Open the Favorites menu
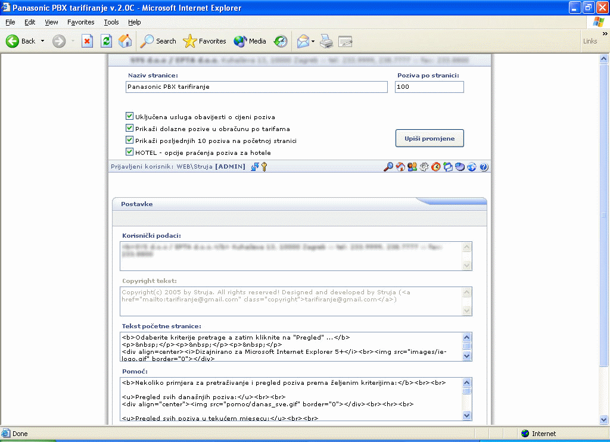610x442 pixels. tap(80, 22)
